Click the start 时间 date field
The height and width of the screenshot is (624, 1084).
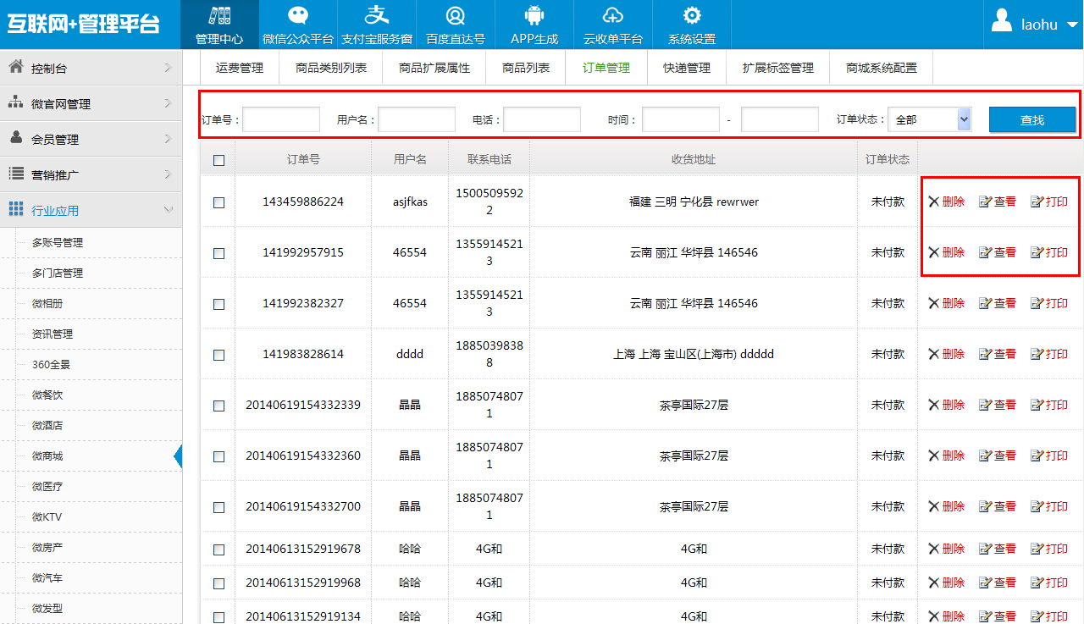[681, 119]
